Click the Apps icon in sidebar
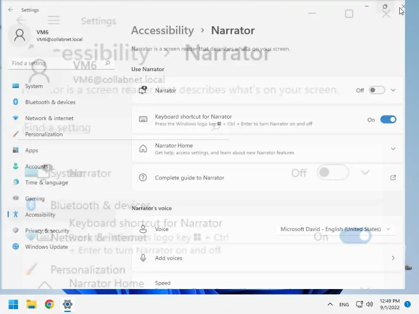This screenshot has width=419, height=314. pos(16,150)
